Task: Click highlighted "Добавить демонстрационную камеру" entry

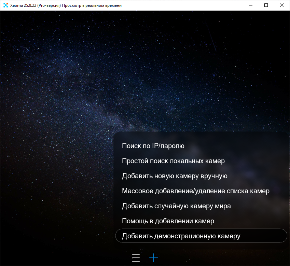Action: click(x=181, y=236)
